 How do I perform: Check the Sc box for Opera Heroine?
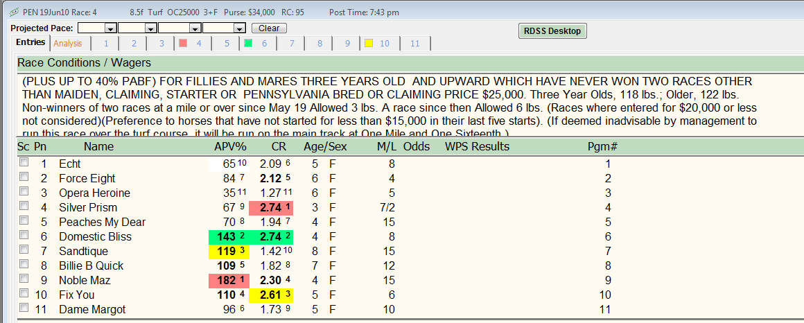coord(23,191)
